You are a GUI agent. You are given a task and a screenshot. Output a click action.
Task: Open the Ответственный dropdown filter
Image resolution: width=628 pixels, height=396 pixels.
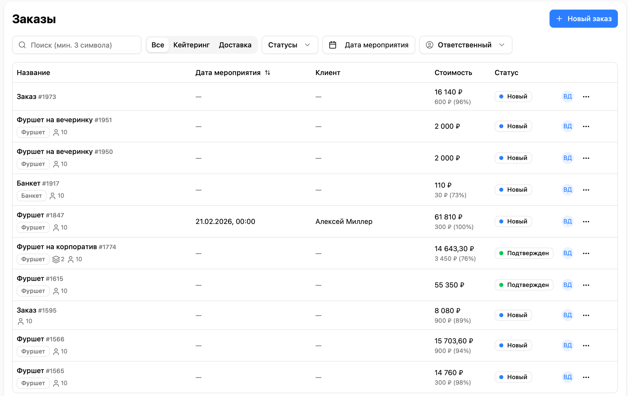pyautogui.click(x=465, y=45)
